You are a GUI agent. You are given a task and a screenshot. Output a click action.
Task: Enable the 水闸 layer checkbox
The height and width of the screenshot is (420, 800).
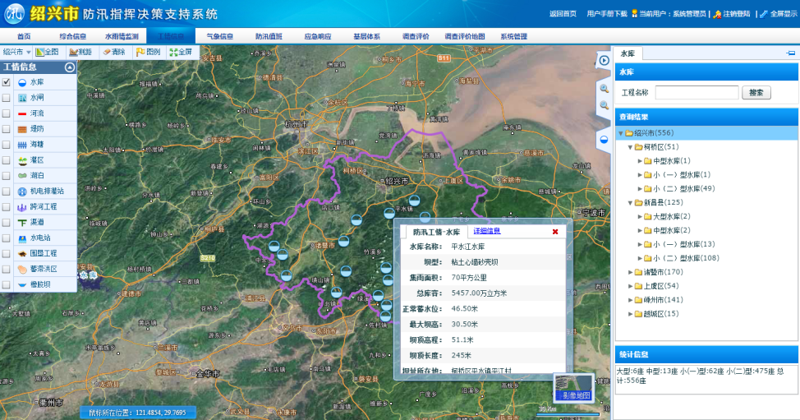[x=7, y=98]
